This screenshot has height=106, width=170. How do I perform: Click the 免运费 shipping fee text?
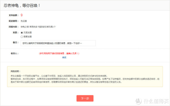click(x=24, y=21)
